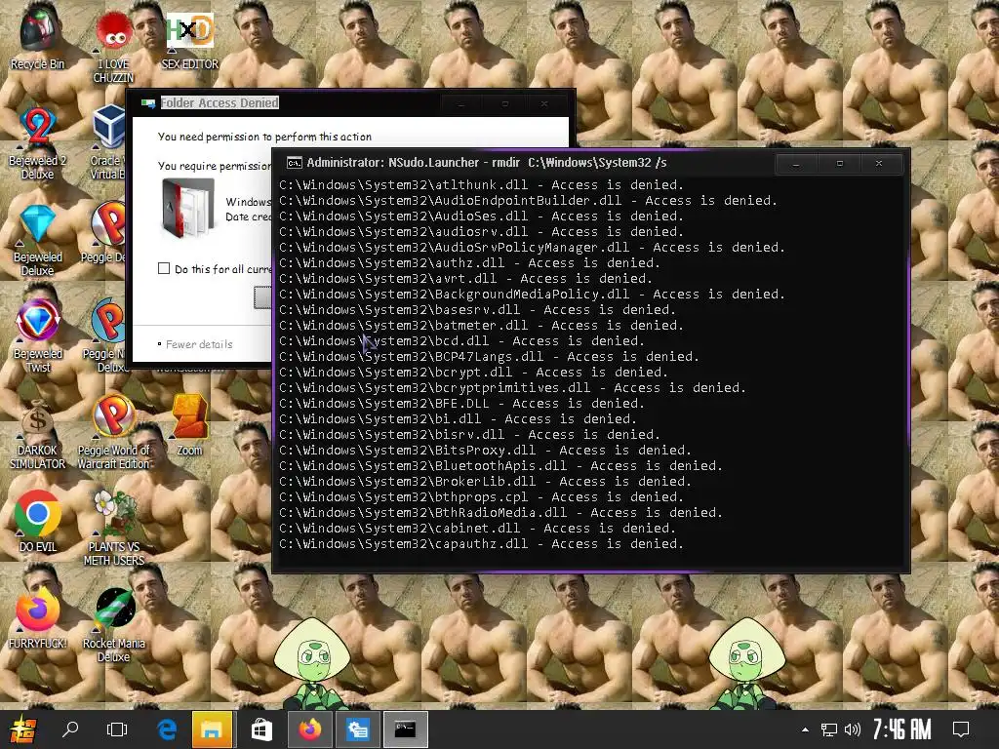
Task: Switch to command prompt taskbar item
Action: pyautogui.click(x=405, y=729)
